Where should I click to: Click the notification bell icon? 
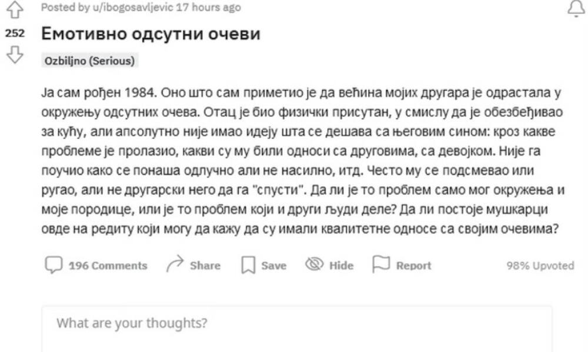pos(576,8)
